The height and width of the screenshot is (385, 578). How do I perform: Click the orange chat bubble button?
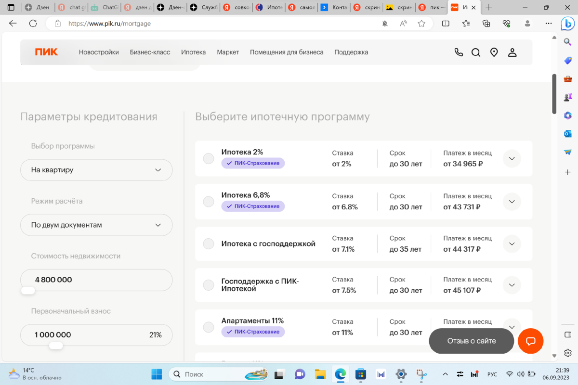click(530, 341)
